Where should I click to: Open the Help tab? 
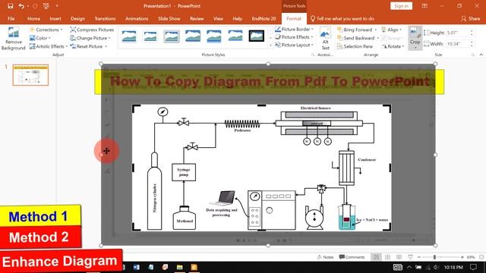pos(238,18)
